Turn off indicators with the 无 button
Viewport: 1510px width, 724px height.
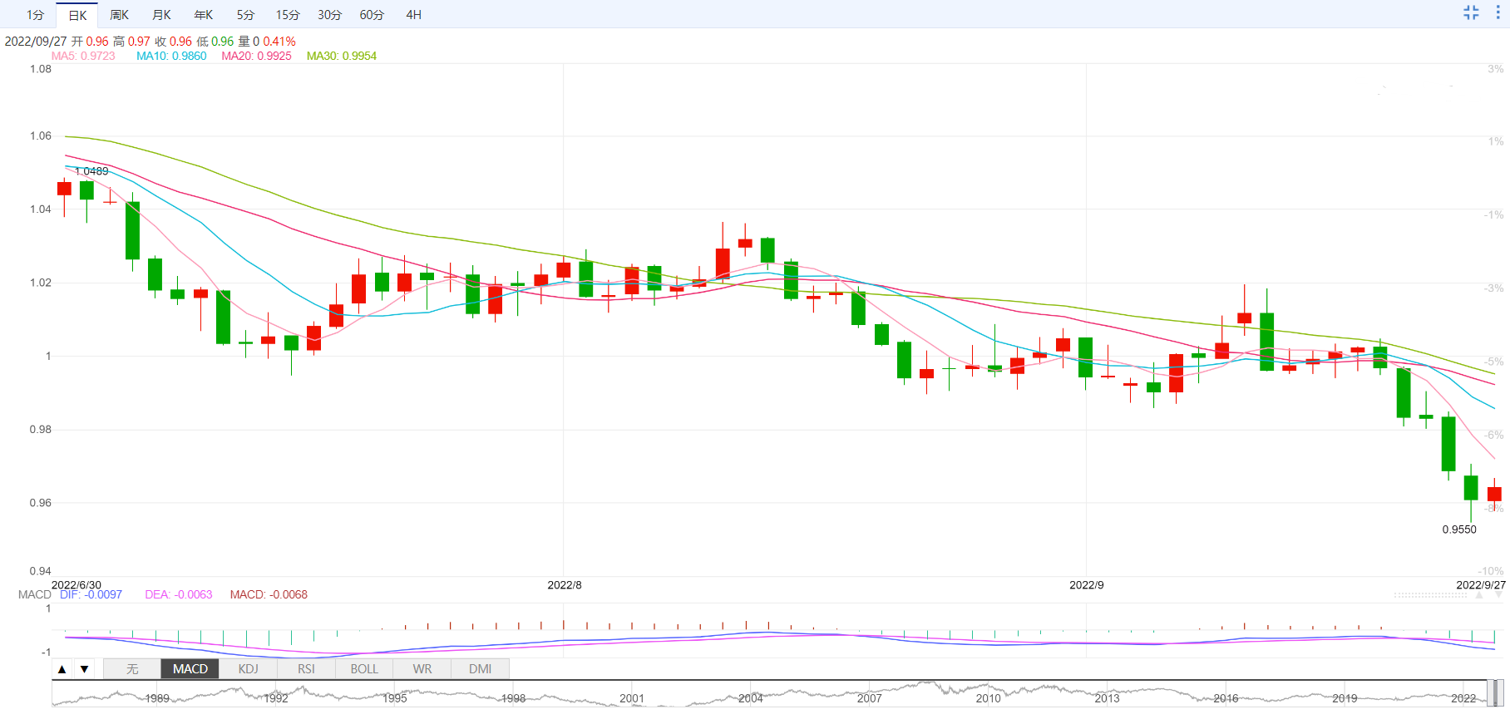(x=132, y=669)
